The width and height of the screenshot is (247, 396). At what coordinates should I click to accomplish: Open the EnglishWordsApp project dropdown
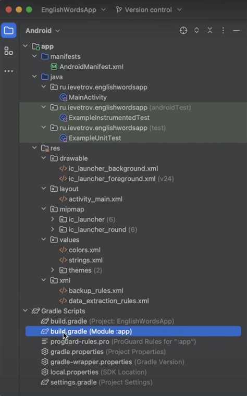click(x=73, y=10)
